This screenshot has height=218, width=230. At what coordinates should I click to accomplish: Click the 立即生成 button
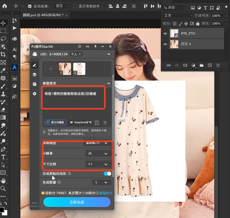coord(77,202)
